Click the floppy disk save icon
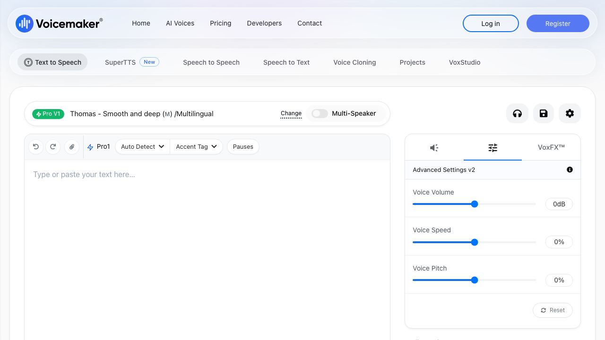Viewport: 605px width, 340px height. 544,113
